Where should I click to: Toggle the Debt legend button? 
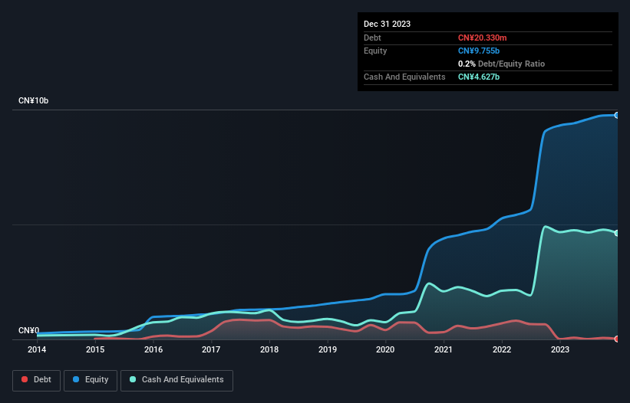tap(36, 380)
